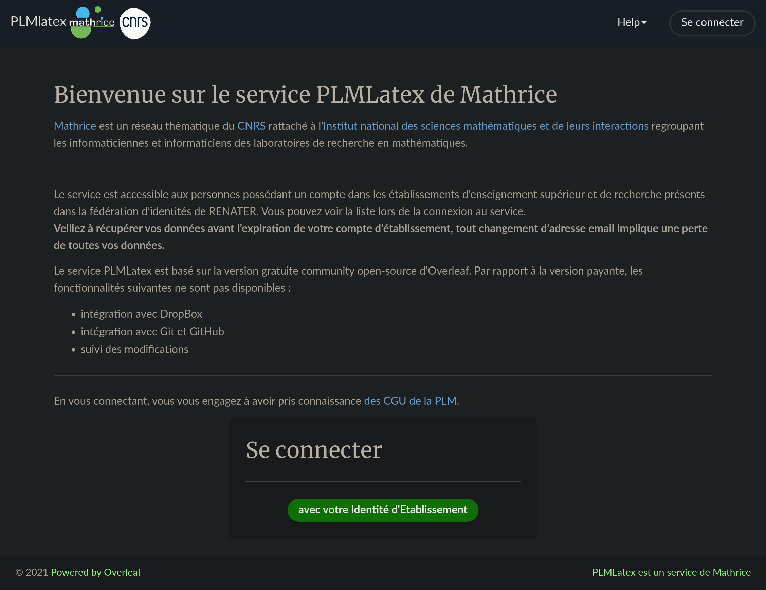The width and height of the screenshot is (766, 590).
Task: Click PLMLatex est un service de Mathrice
Action: [671, 572]
